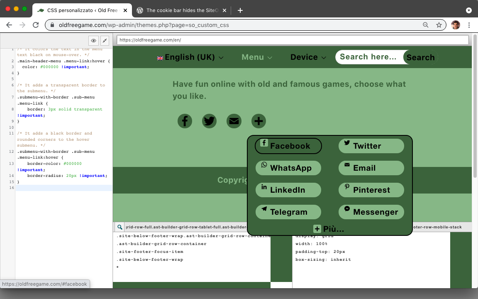Expand the Menu dropdown in header

coord(257,57)
